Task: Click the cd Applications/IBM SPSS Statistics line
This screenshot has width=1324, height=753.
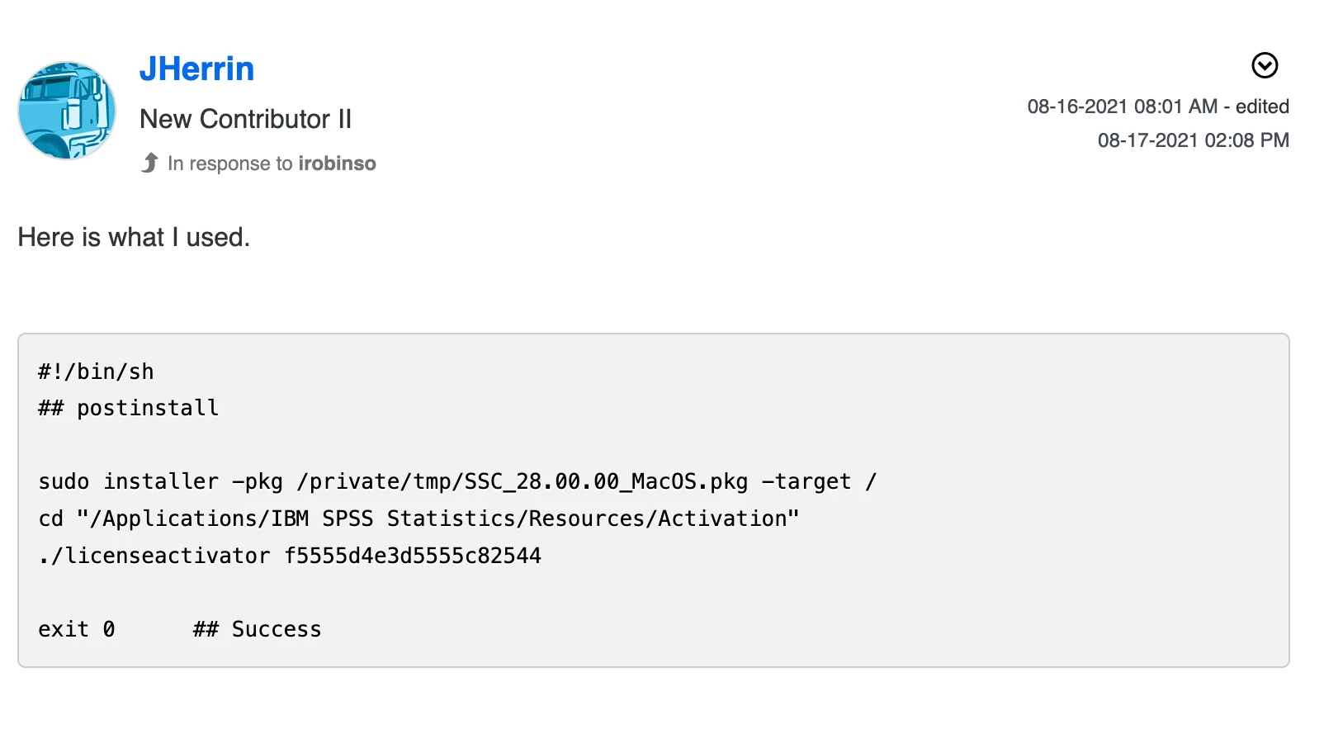Action: 418,519
